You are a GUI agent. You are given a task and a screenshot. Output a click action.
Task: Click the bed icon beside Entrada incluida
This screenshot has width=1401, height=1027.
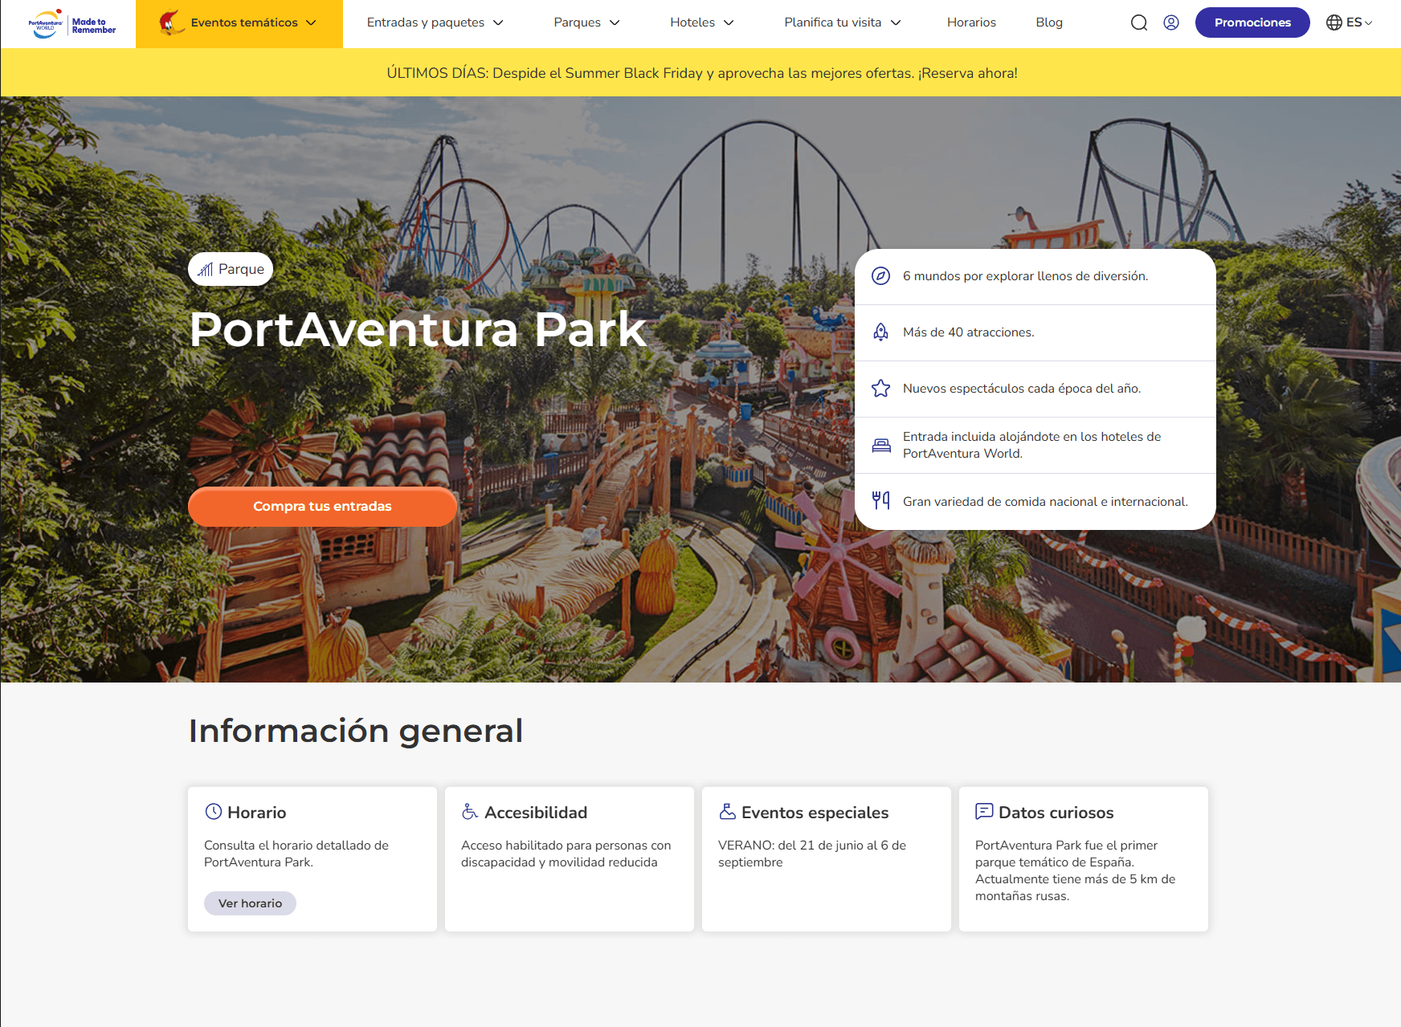pyautogui.click(x=881, y=445)
